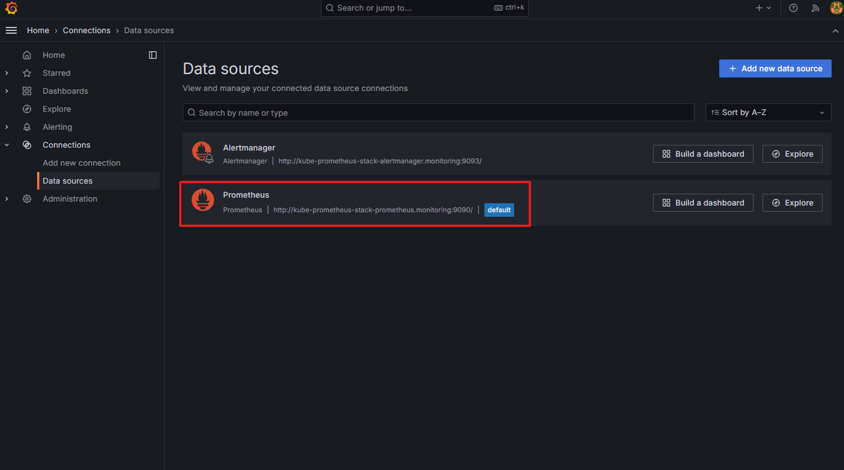Open the Help question mark icon
The width and height of the screenshot is (844, 470).
point(793,8)
